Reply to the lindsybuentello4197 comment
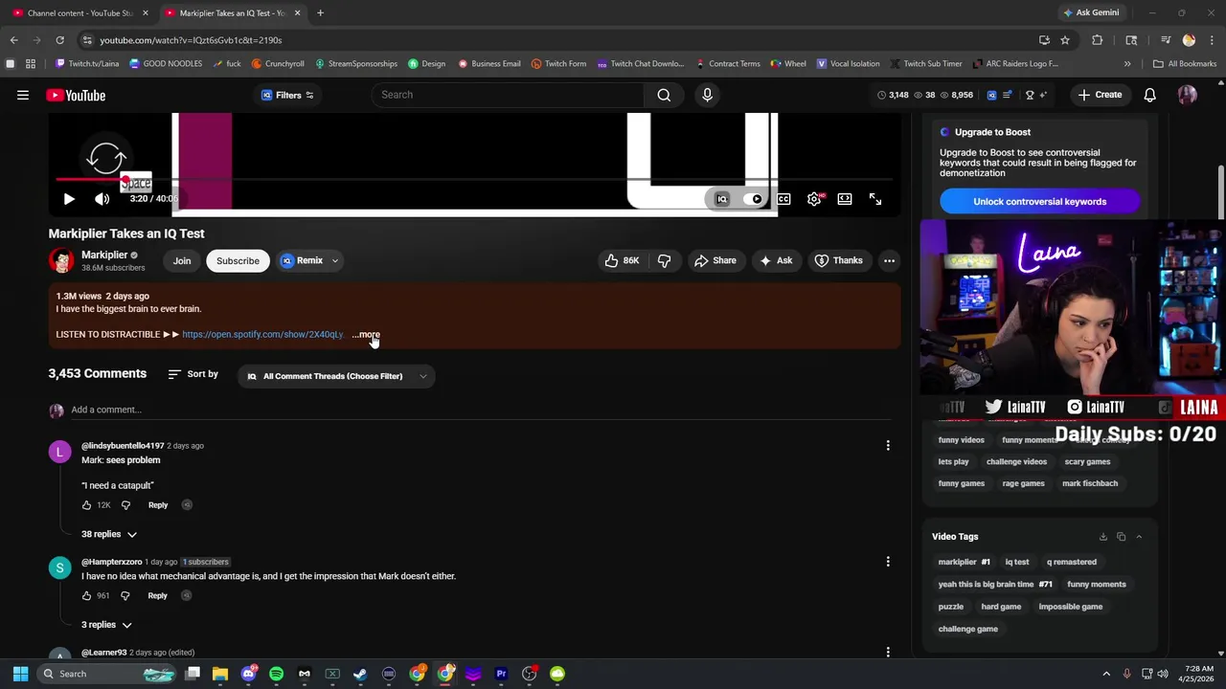Screen dimensions: 1226x689 pyautogui.click(x=158, y=505)
